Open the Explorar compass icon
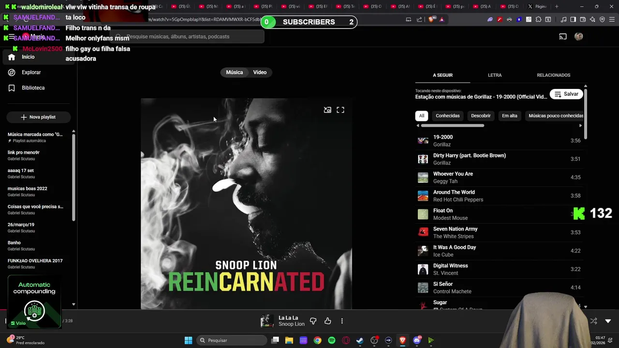Image resolution: width=619 pixels, height=348 pixels. click(x=12, y=72)
